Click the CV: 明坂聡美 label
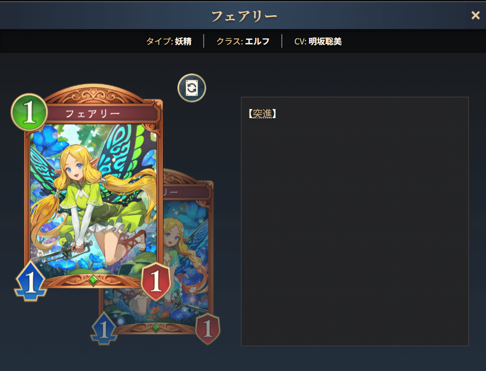486x371 pixels. click(318, 41)
